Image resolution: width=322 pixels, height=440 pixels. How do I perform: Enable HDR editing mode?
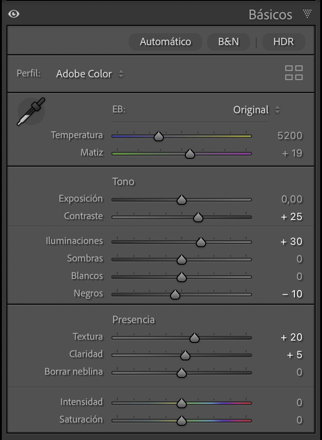[283, 42]
